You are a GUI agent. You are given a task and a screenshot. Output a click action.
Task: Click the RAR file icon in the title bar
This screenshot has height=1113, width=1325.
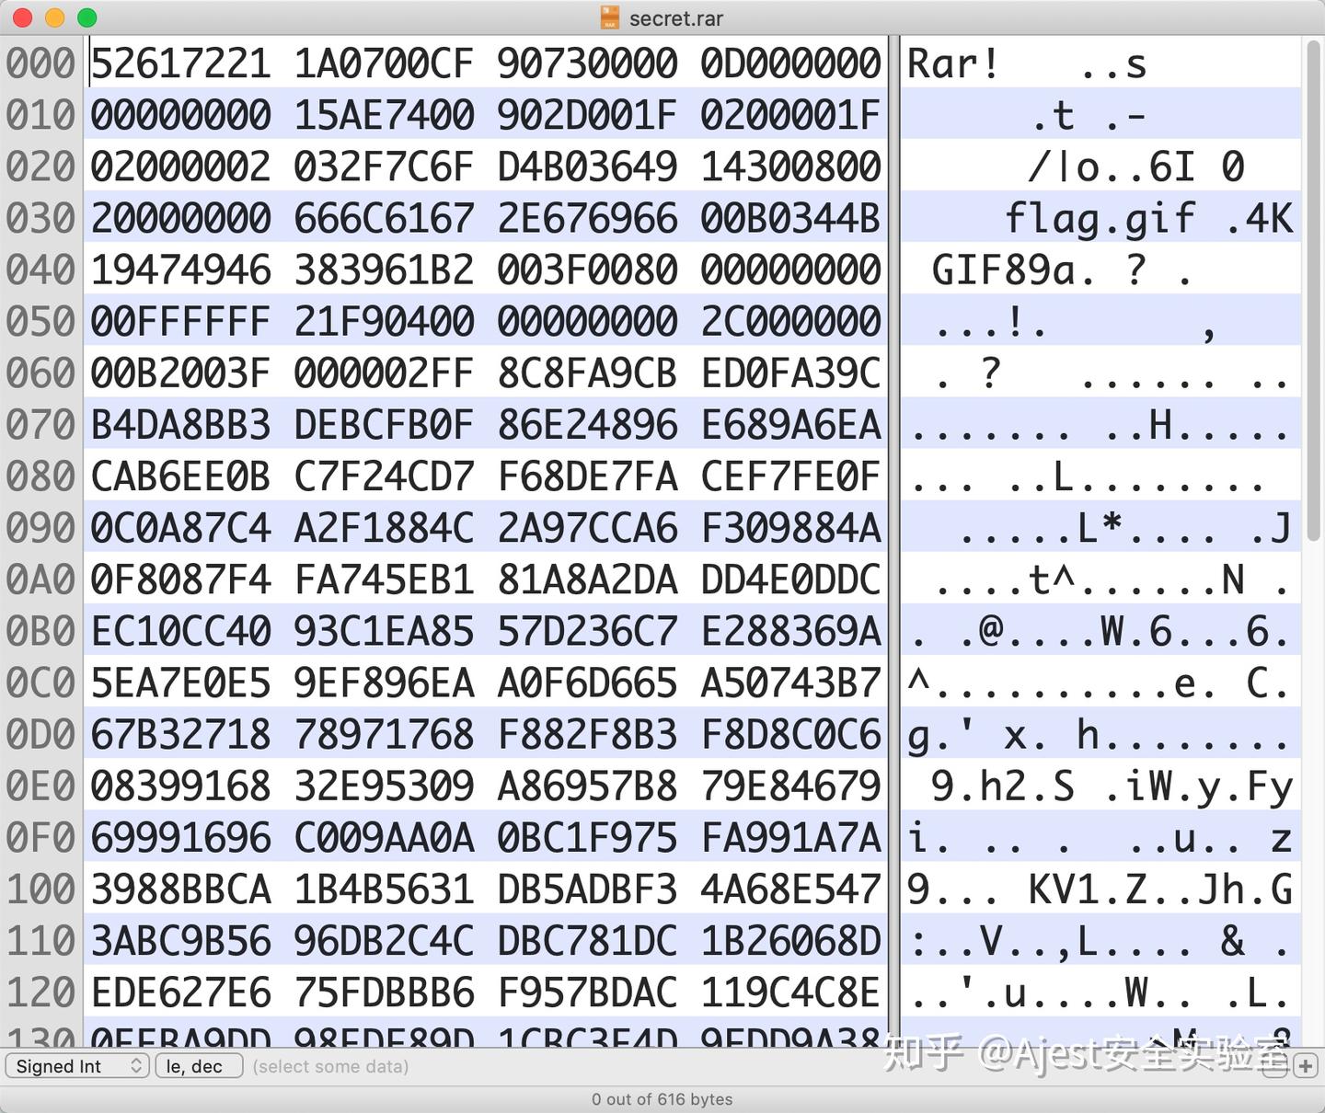point(609,17)
